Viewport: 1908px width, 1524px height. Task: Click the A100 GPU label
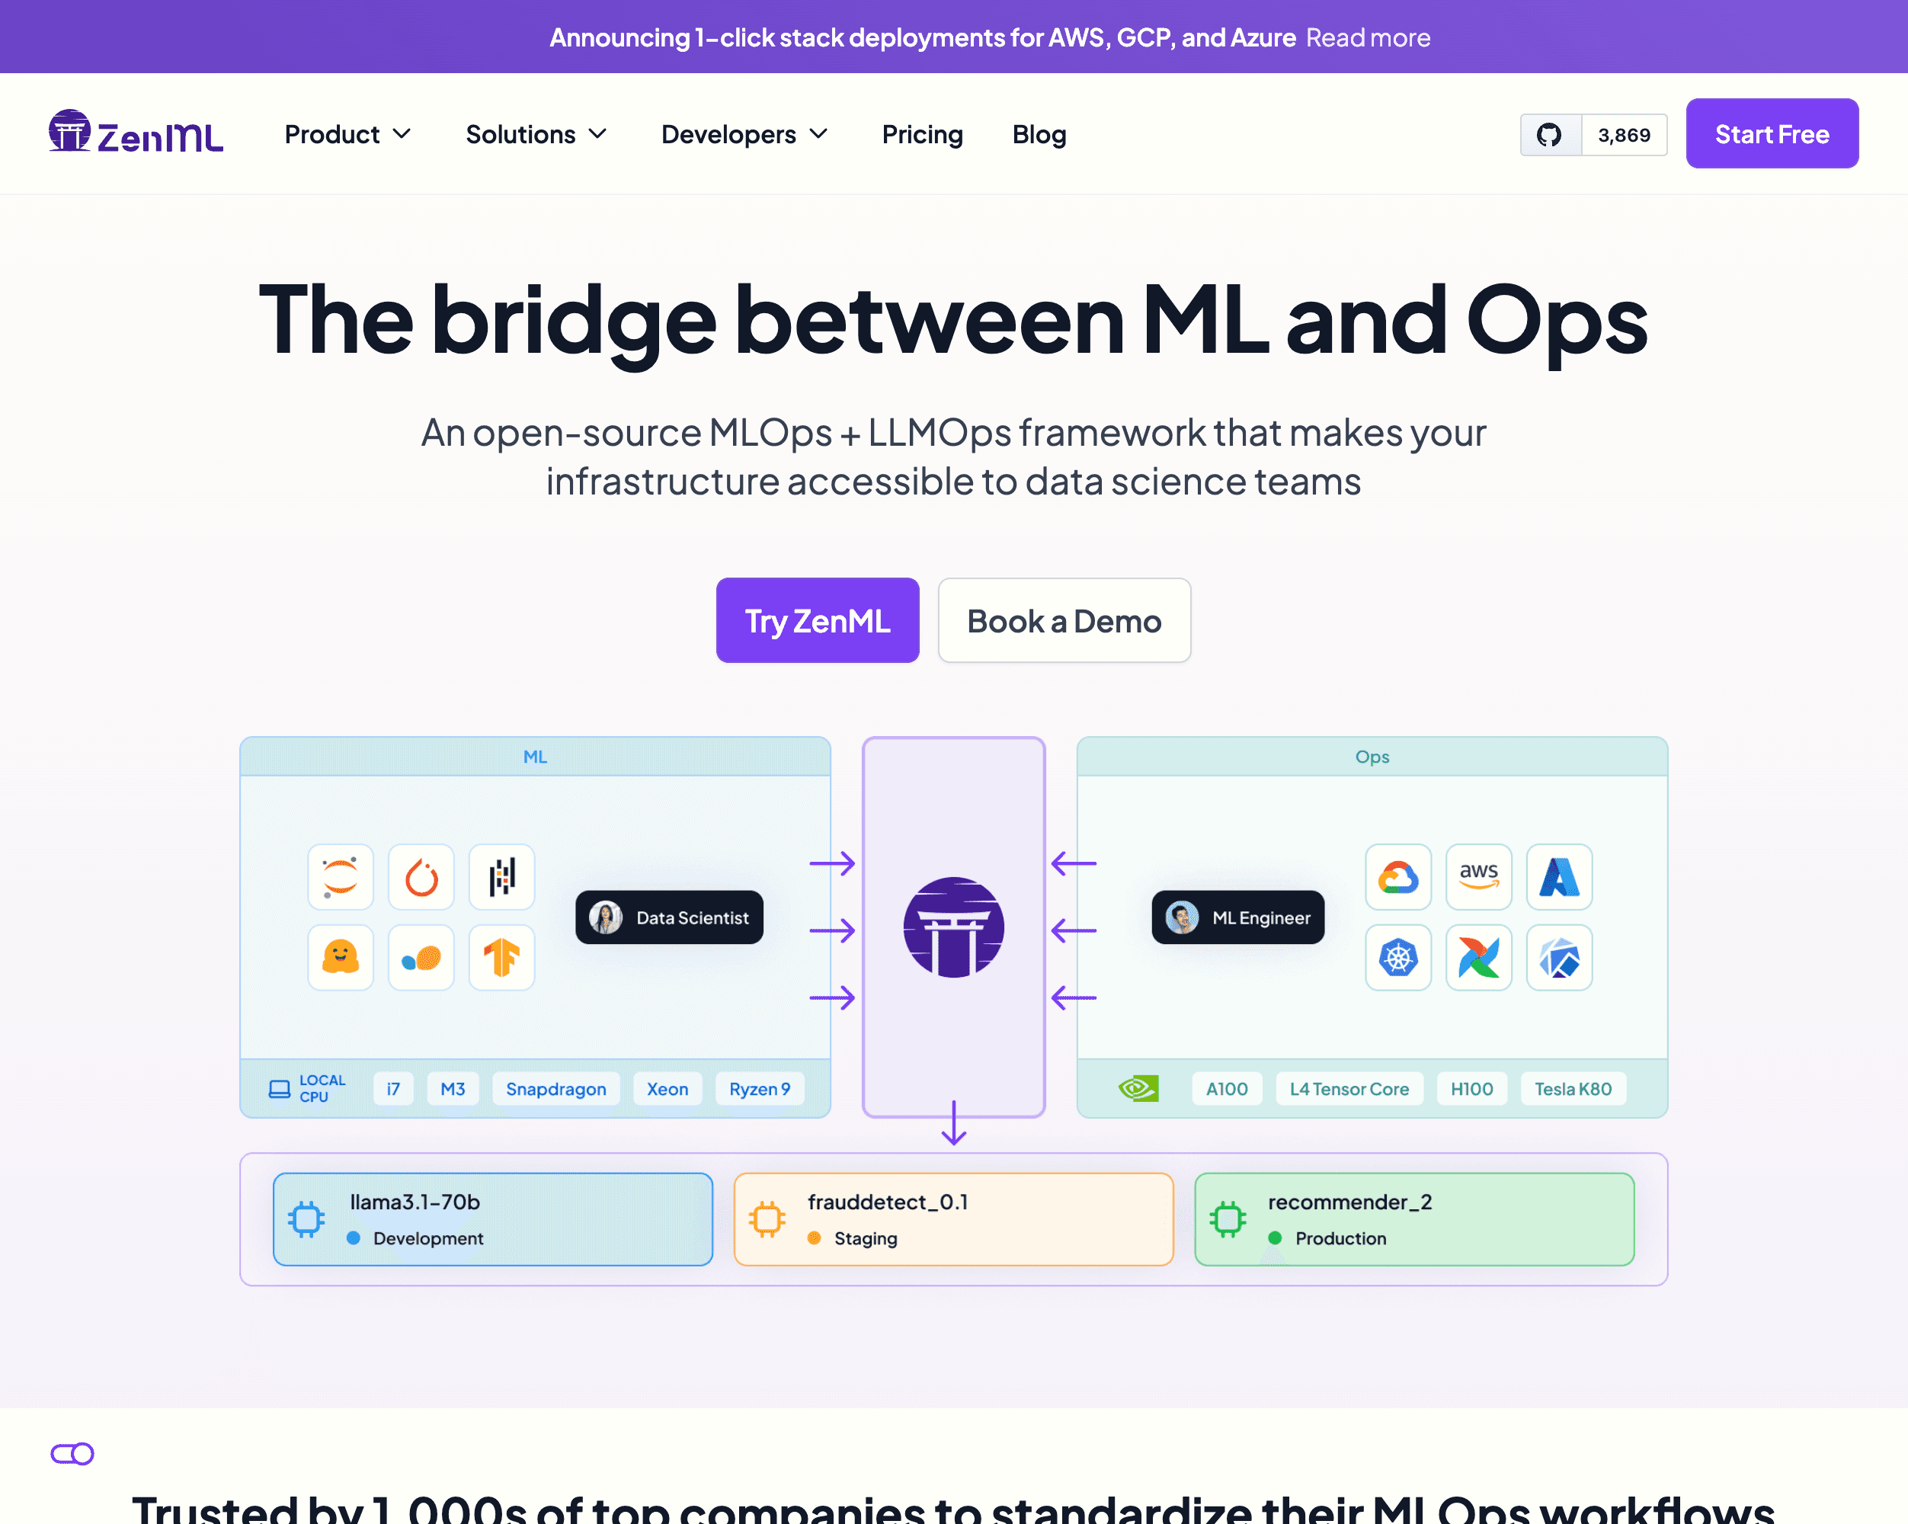click(1227, 1089)
